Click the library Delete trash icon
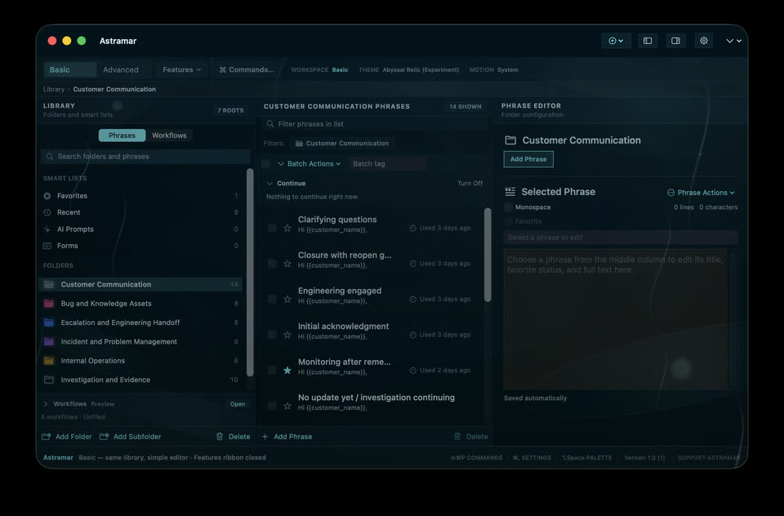Screen dimensions: 784x516 [220, 437]
